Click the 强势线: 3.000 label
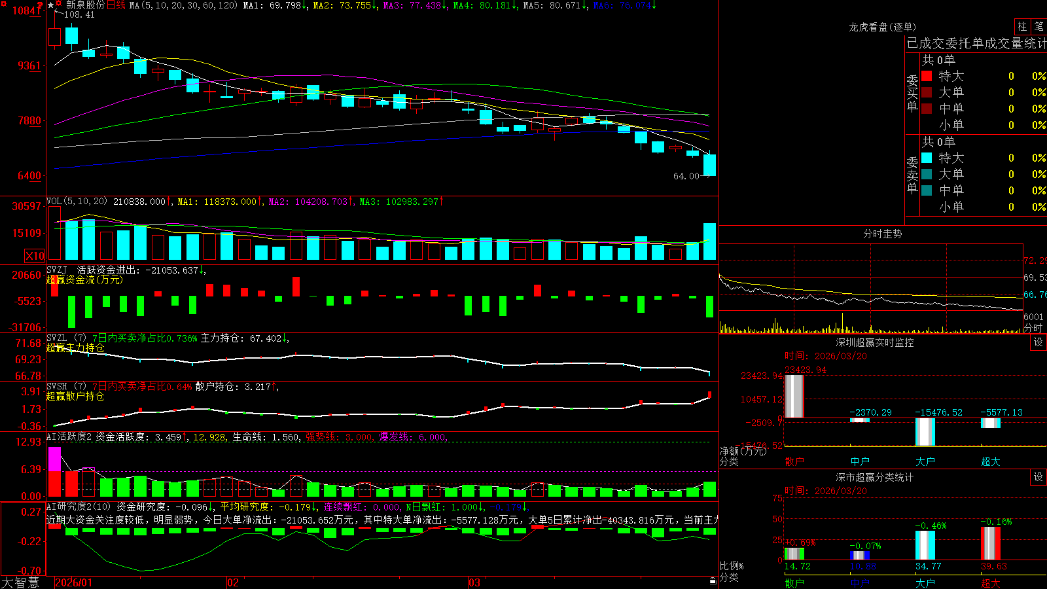This screenshot has width=1047, height=589. (339, 437)
